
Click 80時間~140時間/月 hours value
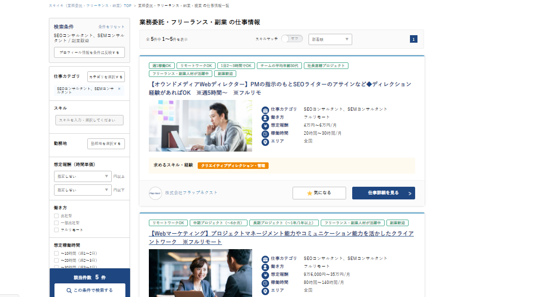(x=324, y=282)
